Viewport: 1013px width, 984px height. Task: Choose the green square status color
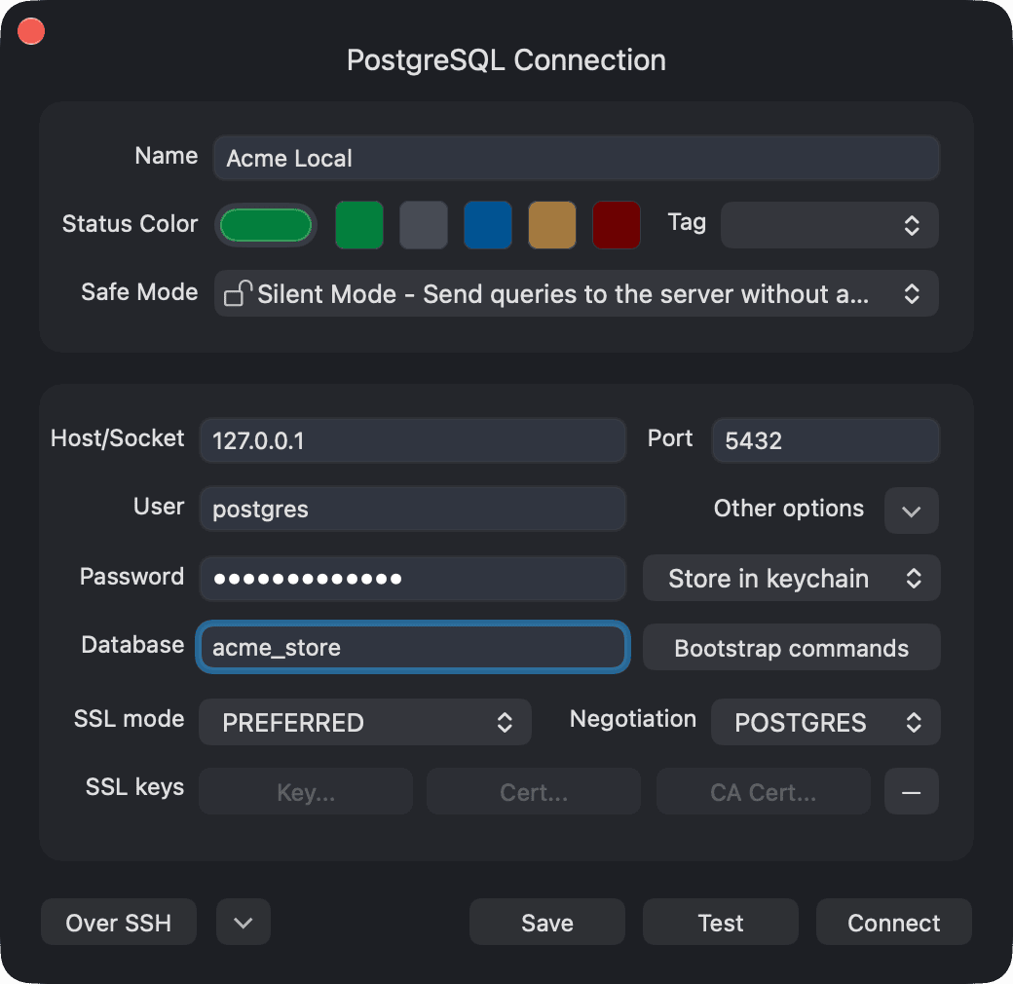359,225
